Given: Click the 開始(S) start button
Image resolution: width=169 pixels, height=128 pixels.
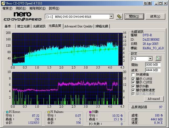Looking at the screenshot, I should (134, 16).
